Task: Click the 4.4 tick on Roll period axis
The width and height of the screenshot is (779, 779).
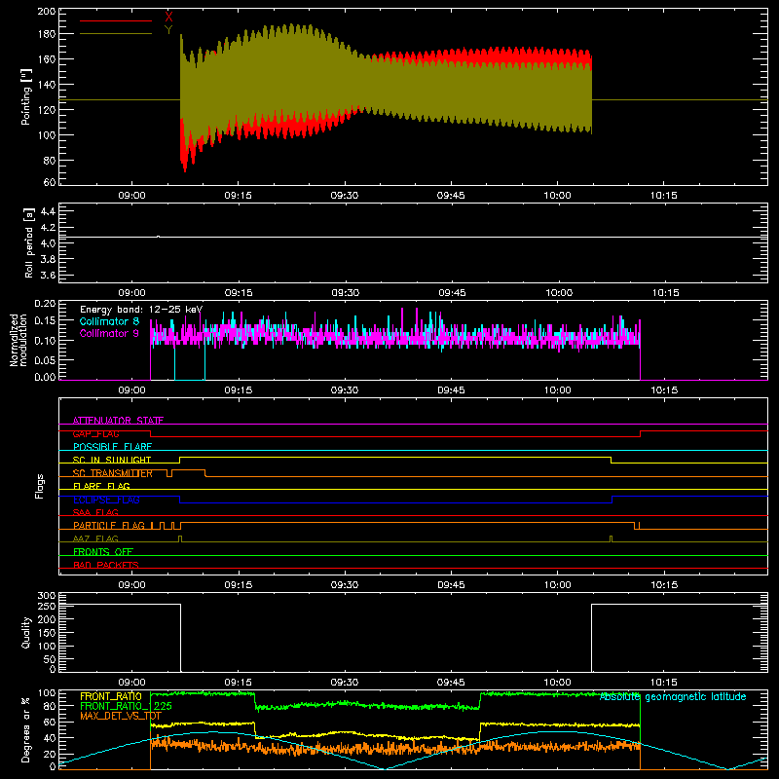Action: [48, 211]
